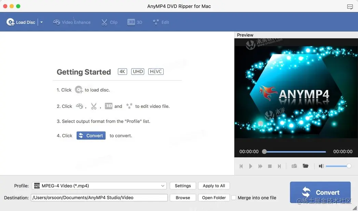Click the Preview panel label
The width and height of the screenshot is (358, 211).
245,35
